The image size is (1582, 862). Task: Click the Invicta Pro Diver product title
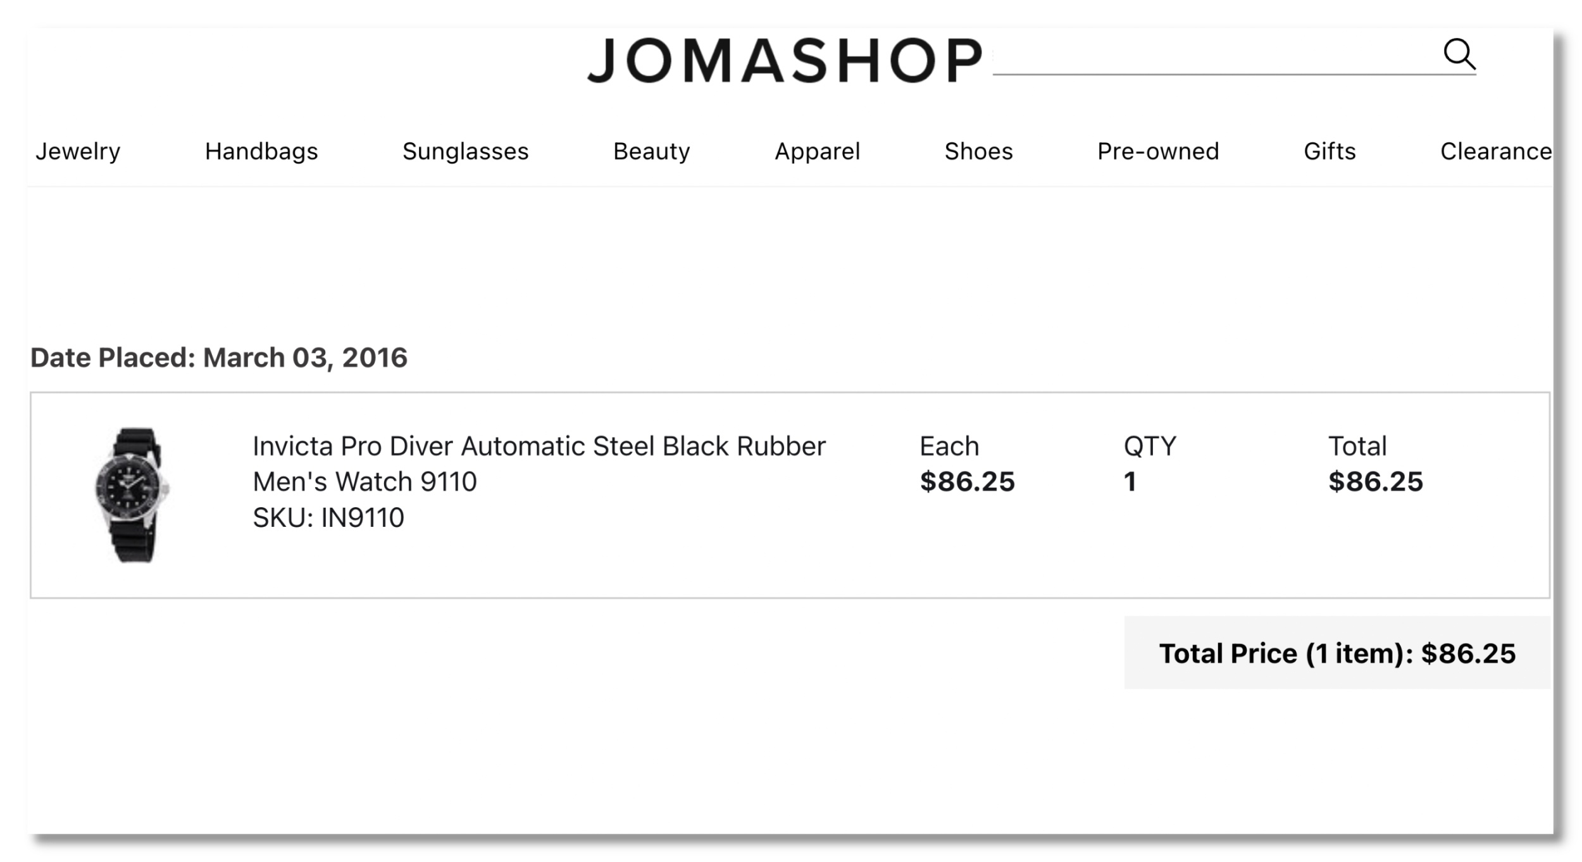[539, 464]
